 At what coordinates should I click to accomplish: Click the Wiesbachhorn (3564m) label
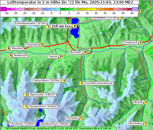point(55,124)
